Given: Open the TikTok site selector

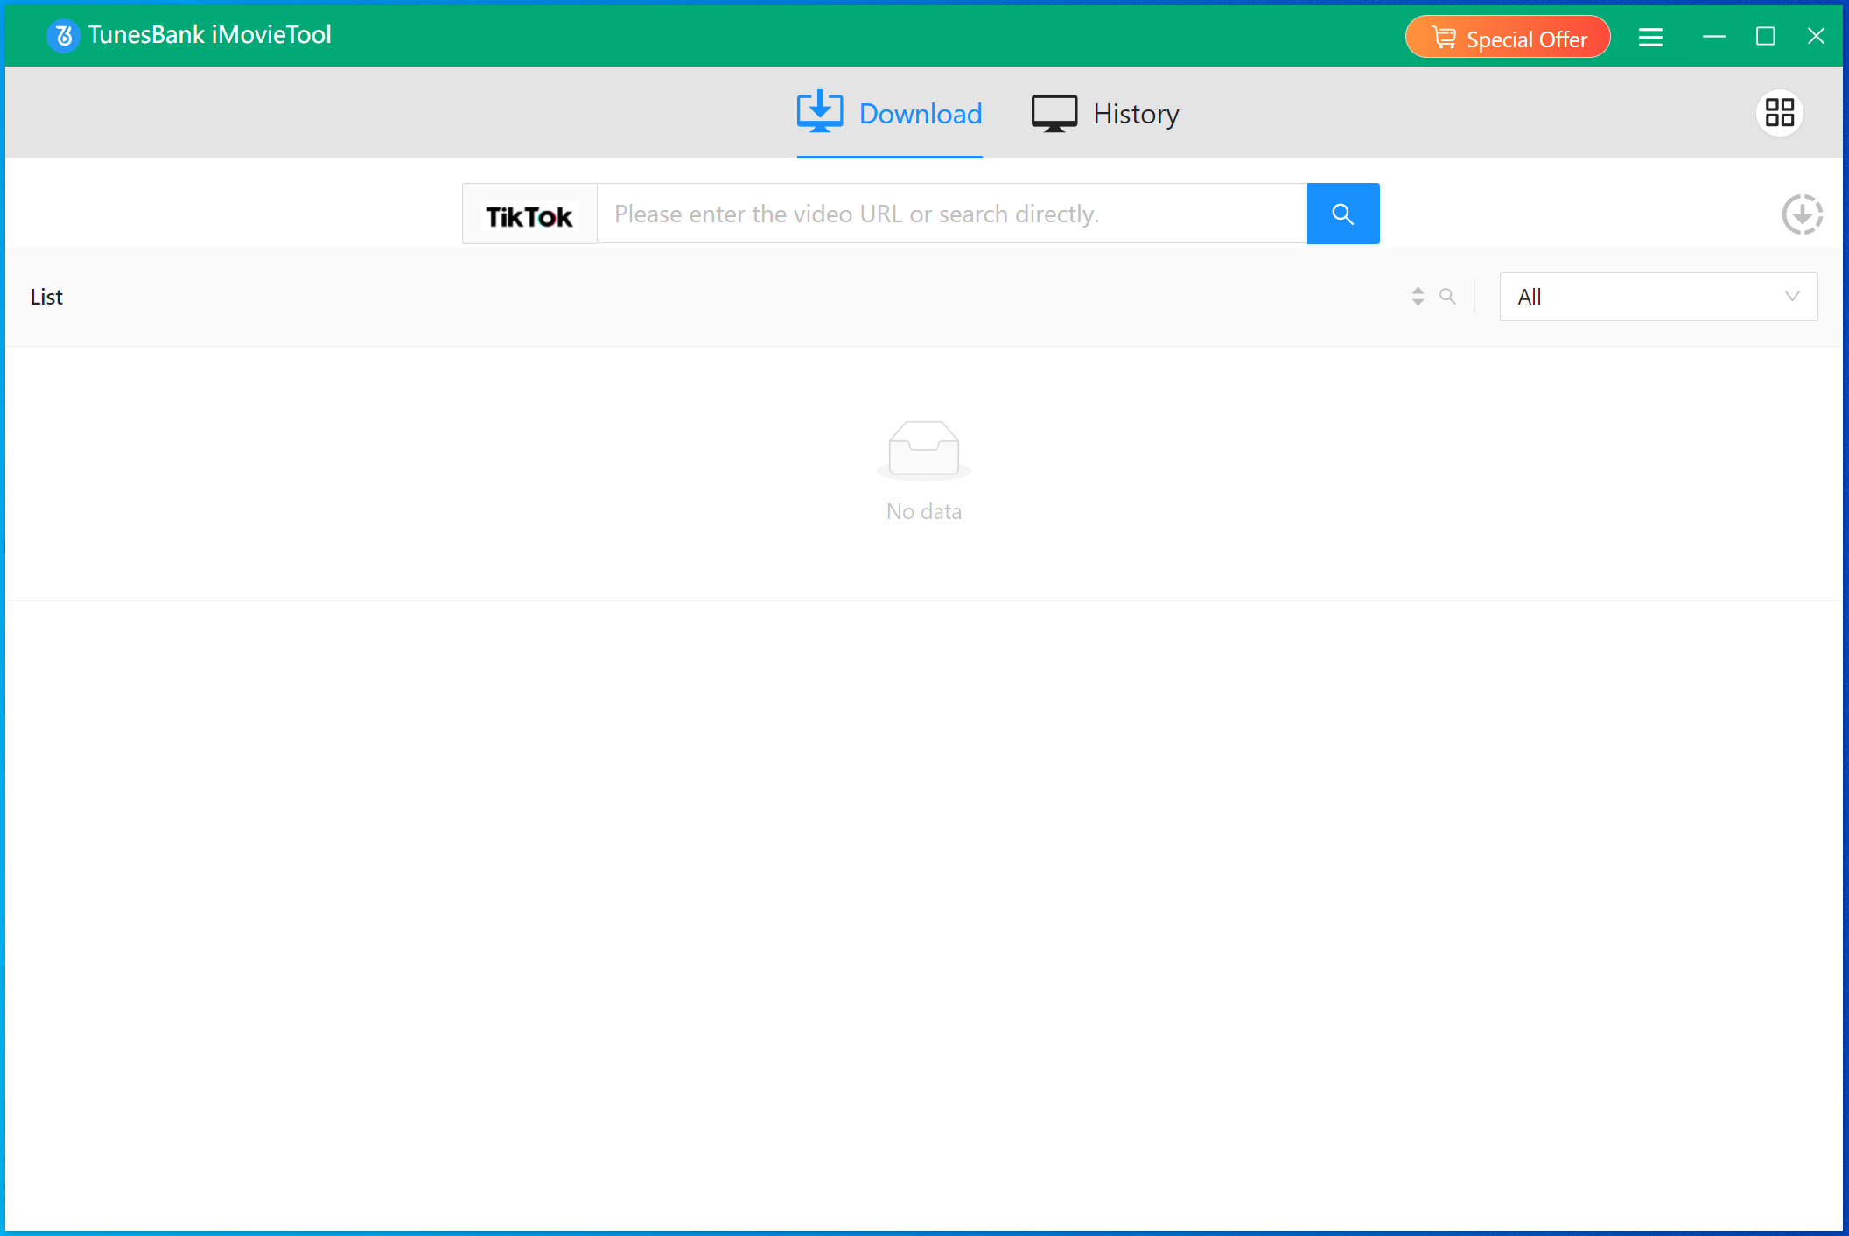Looking at the screenshot, I should 529,214.
